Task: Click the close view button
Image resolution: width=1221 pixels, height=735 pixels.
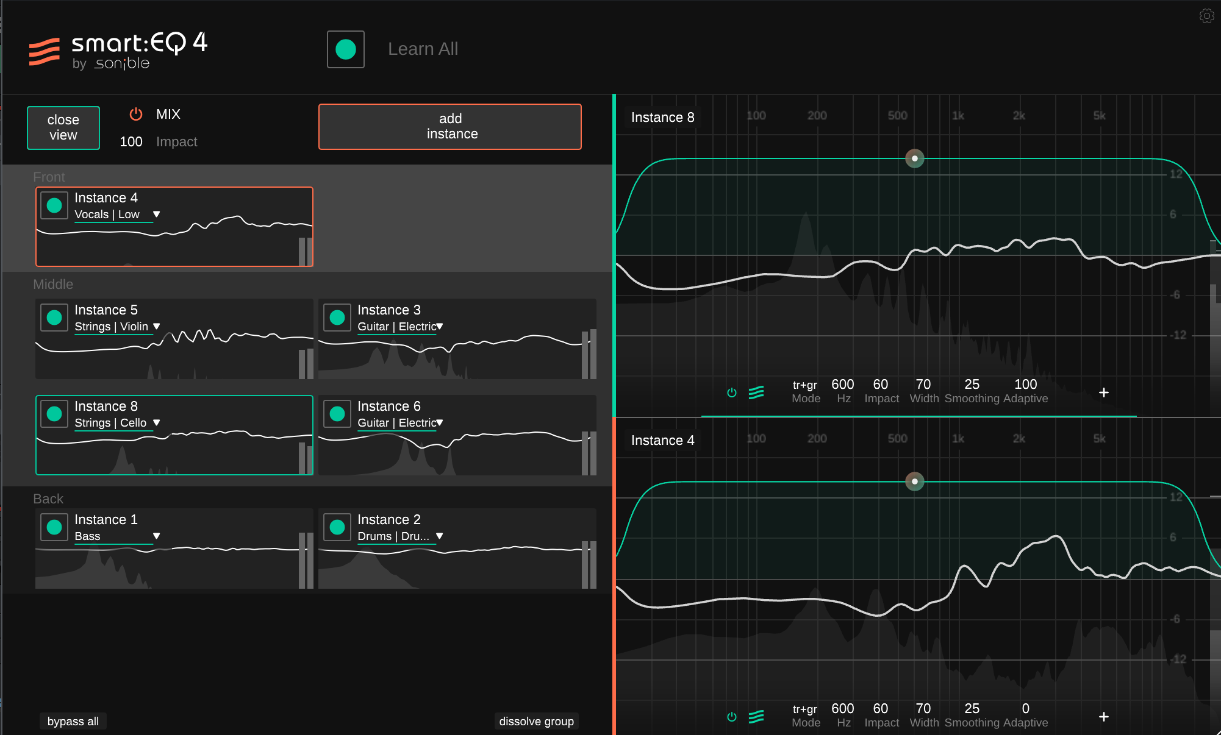Action: click(x=63, y=127)
